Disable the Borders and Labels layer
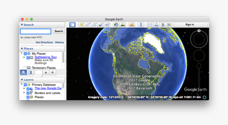The width and height of the screenshot is (228, 125). [28, 93]
